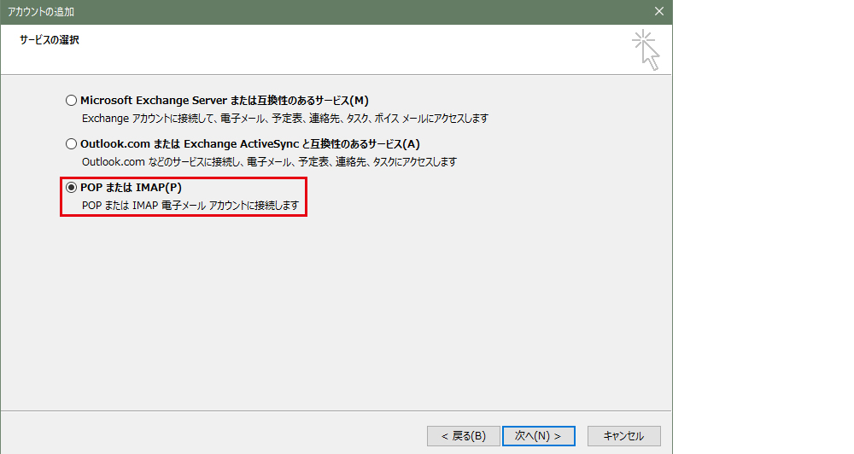Click the アカウントの追加 title text
Image resolution: width=854 pixels, height=454 pixels.
[41, 11]
